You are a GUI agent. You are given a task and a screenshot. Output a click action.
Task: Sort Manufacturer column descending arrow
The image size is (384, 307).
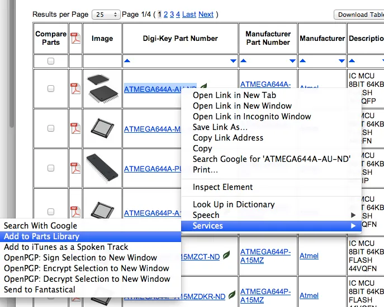342,61
